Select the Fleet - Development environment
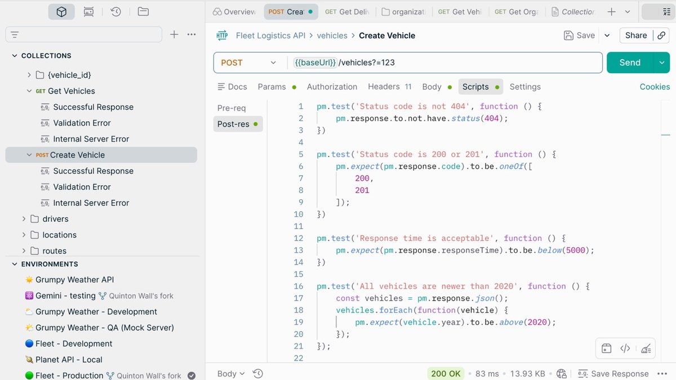Image resolution: width=676 pixels, height=380 pixels. coord(69,343)
